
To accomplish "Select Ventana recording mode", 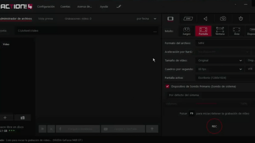I will pos(220,31).
